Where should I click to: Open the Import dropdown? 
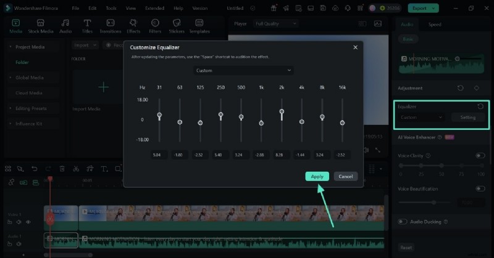tap(85, 45)
